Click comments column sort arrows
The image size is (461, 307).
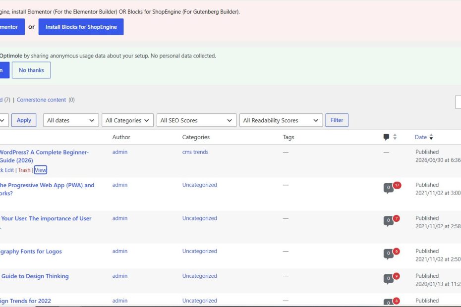[395, 137]
